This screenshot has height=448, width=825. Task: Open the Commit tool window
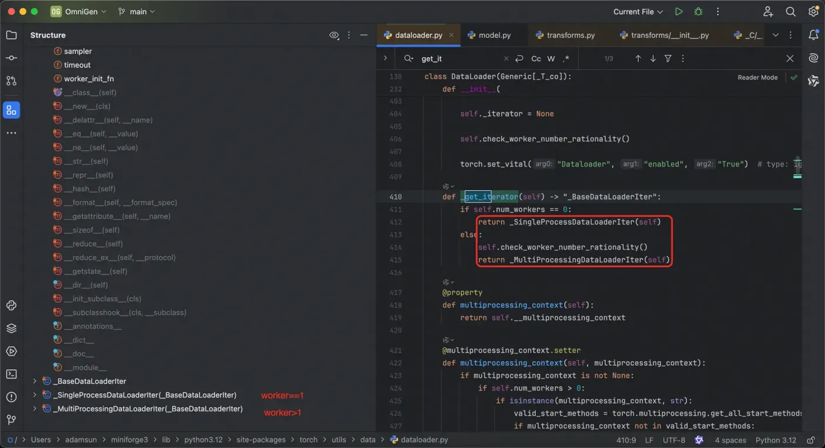(x=11, y=58)
